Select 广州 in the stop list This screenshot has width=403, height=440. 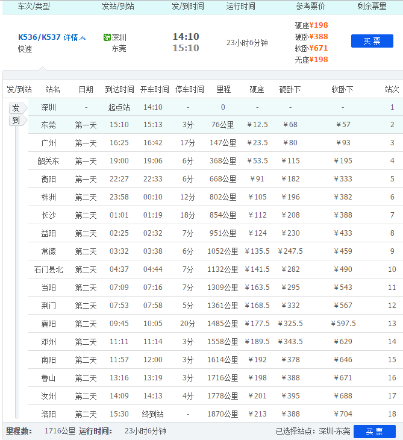click(49, 143)
